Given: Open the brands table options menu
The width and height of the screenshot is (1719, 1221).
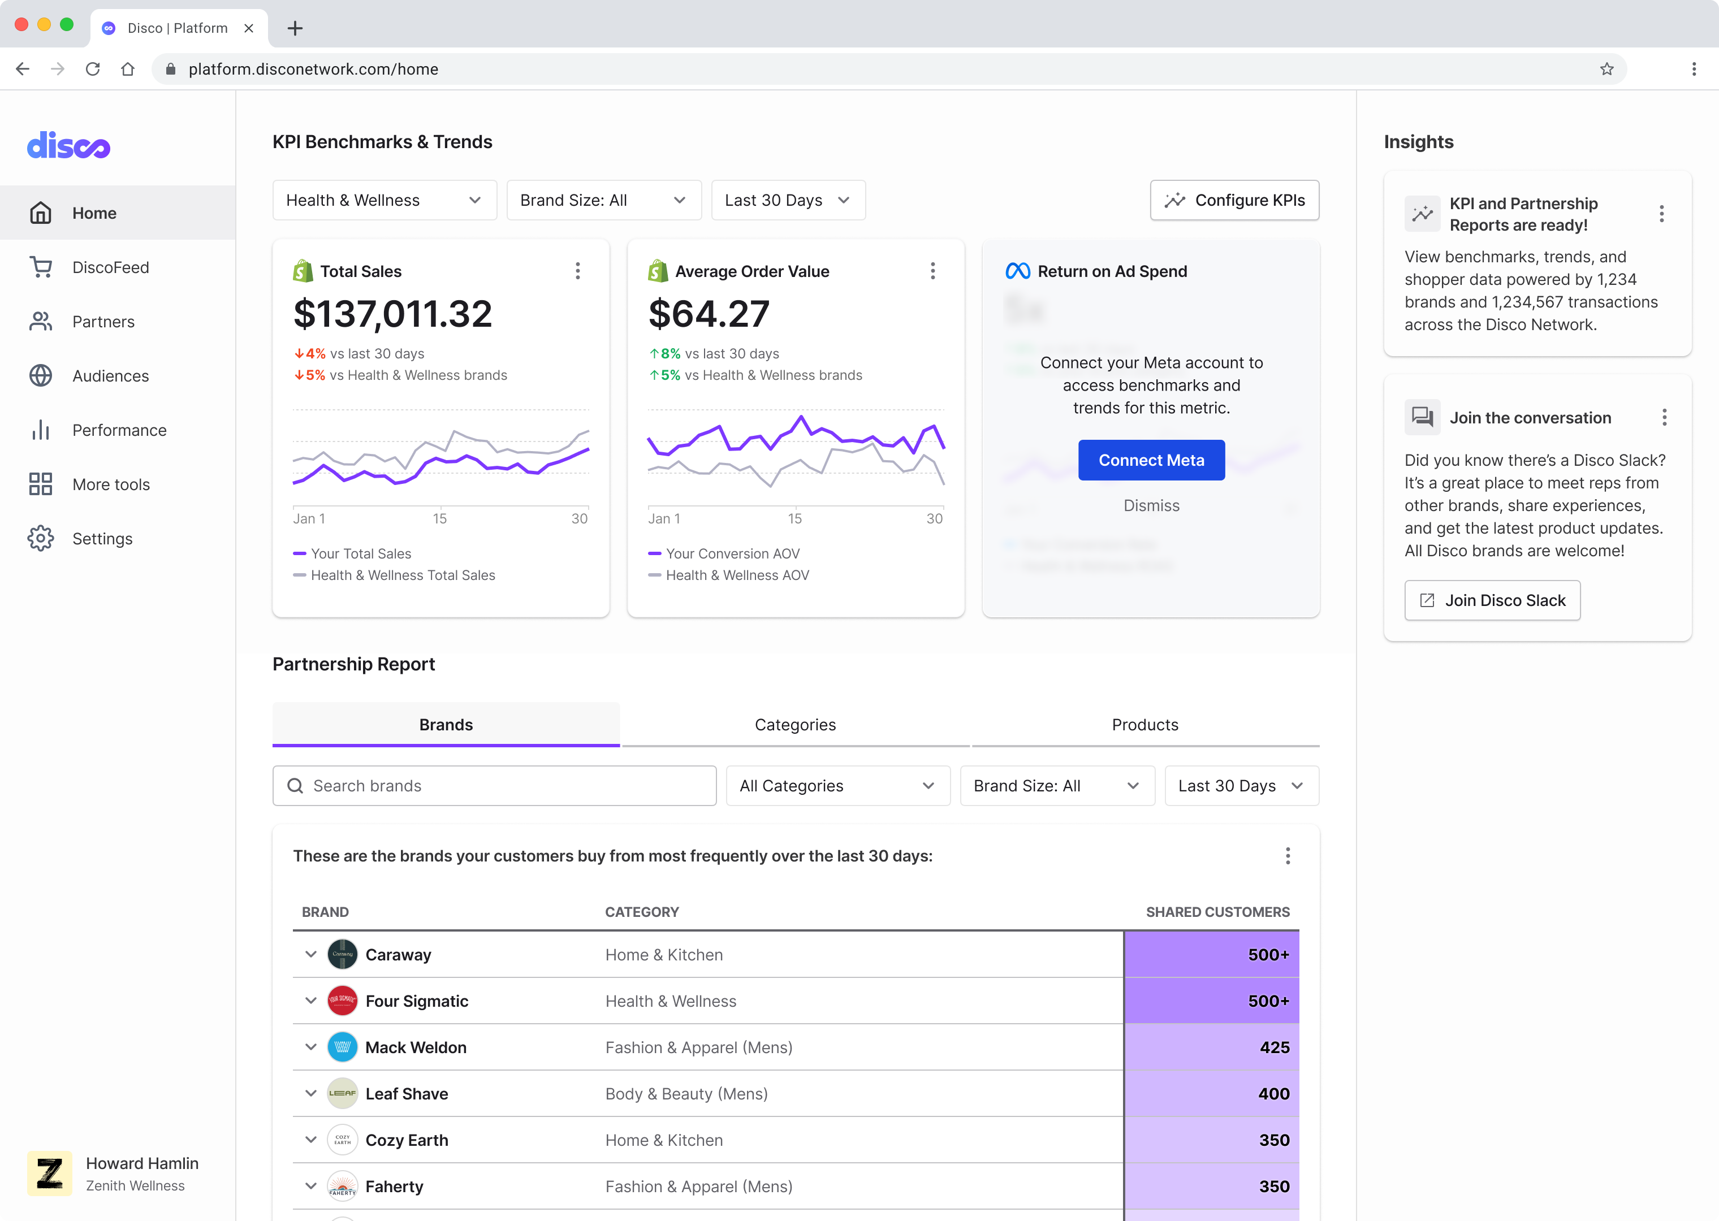Looking at the screenshot, I should [1288, 856].
